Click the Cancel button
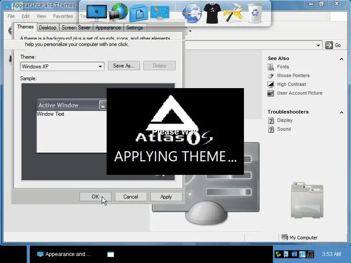 [131, 196]
